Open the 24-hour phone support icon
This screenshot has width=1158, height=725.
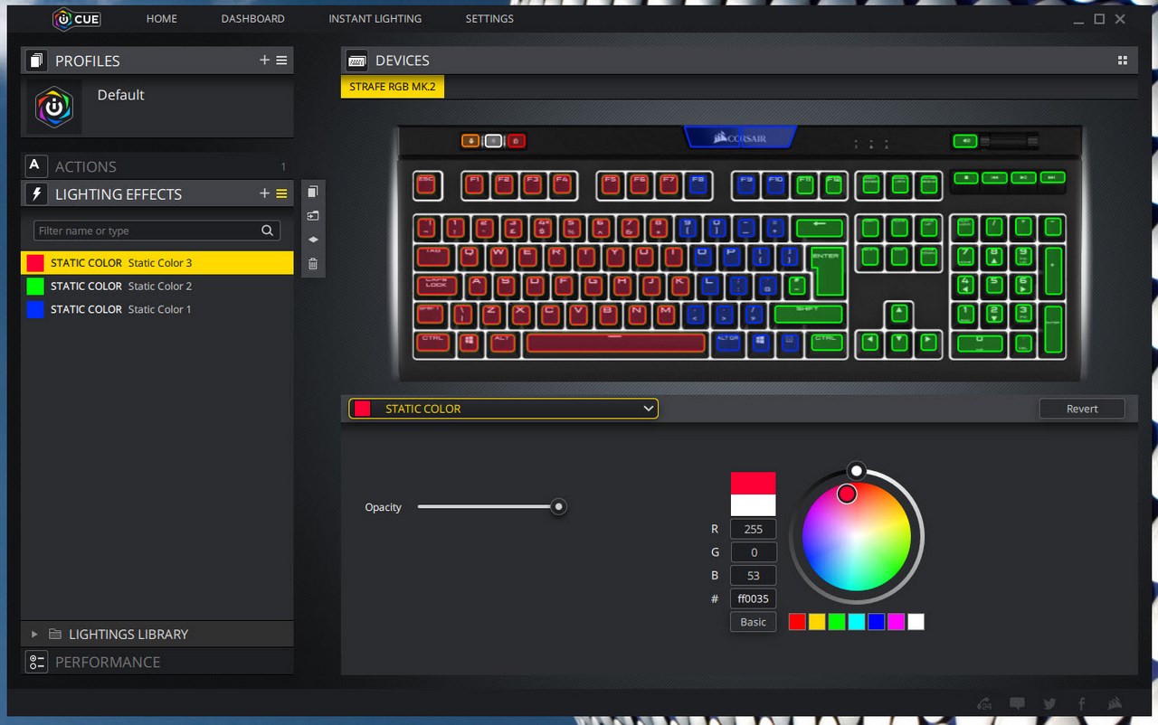pos(985,703)
